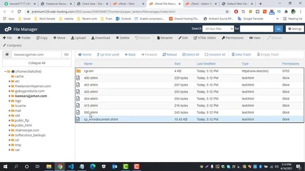
Task: Click cp_errordocument.shtml file icon
Action: 78,119
